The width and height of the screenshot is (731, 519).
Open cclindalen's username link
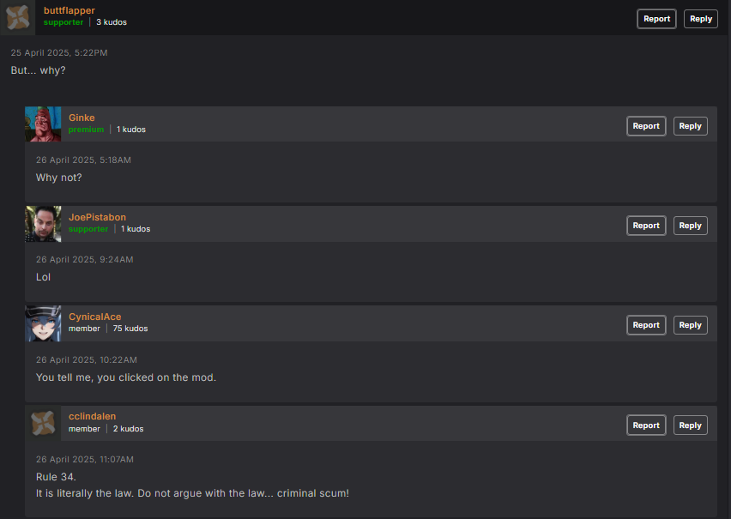[92, 416]
